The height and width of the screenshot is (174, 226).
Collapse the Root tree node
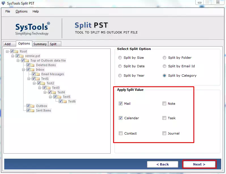pyautogui.click(x=7, y=51)
